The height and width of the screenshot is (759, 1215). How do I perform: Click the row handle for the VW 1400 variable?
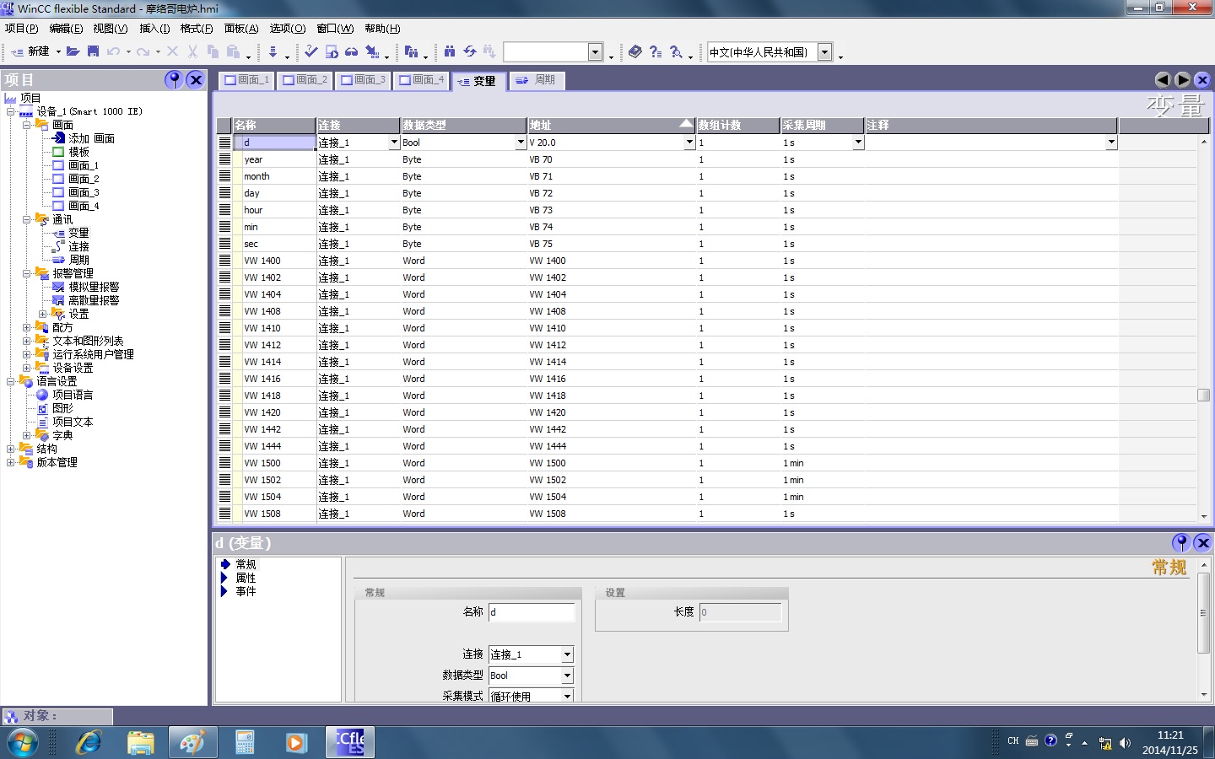tap(224, 261)
